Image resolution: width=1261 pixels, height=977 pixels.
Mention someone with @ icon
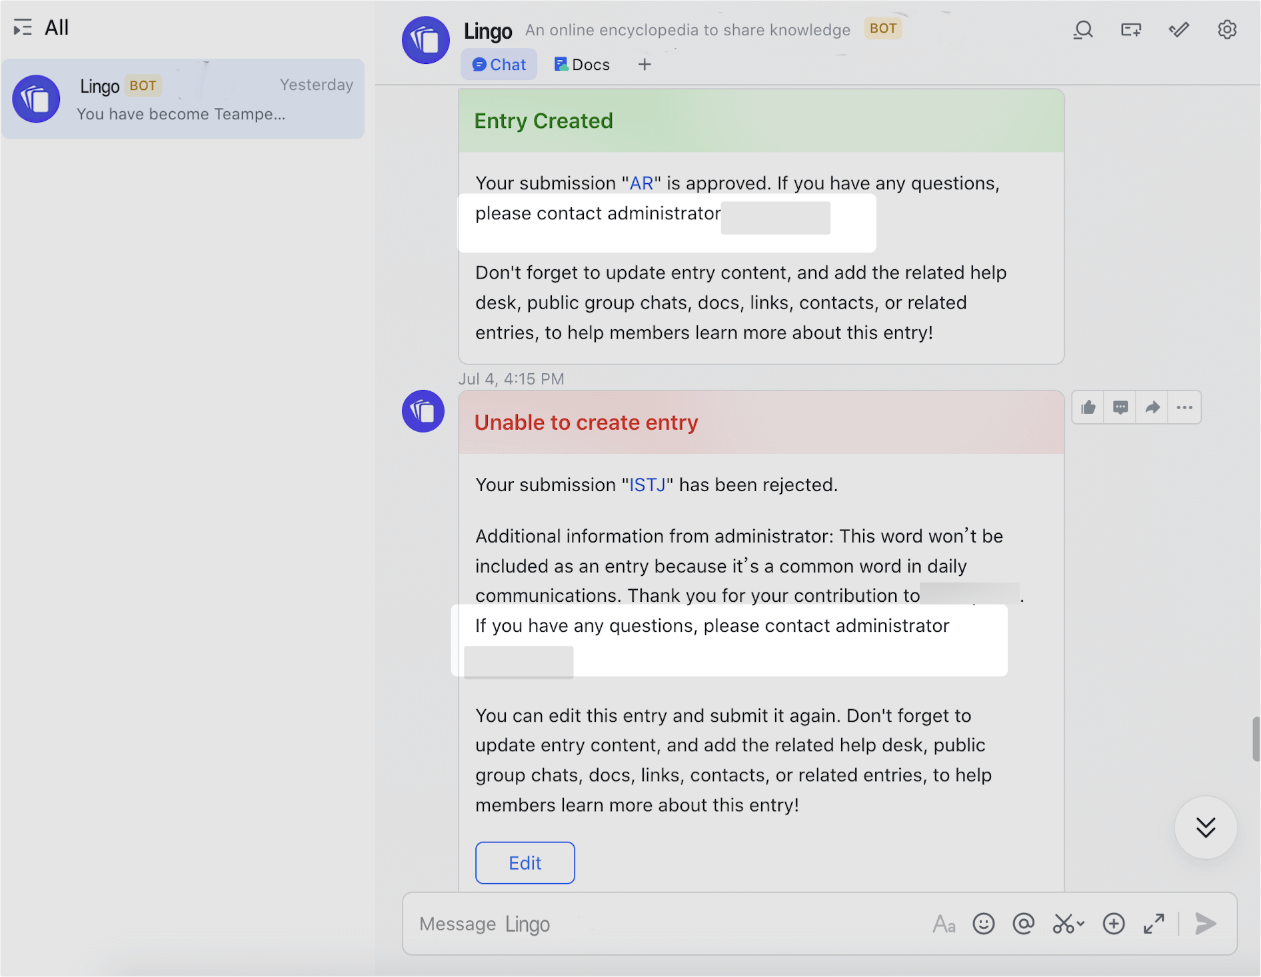pyautogui.click(x=1024, y=924)
